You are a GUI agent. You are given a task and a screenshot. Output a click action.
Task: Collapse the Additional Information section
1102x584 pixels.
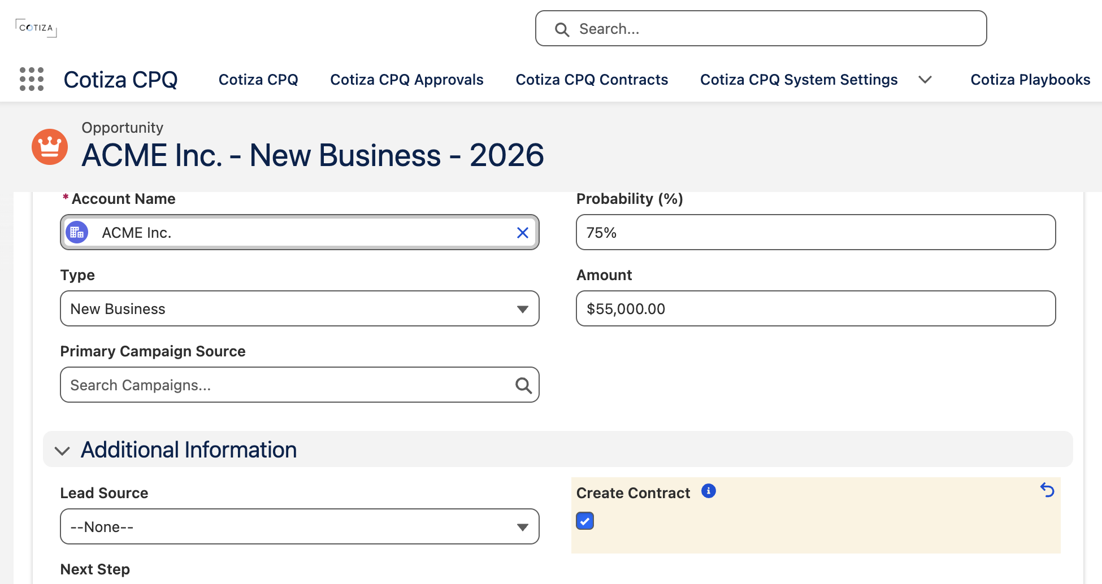(x=62, y=451)
